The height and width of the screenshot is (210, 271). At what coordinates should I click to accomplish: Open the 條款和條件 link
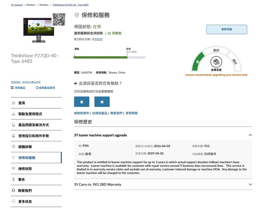point(82,113)
